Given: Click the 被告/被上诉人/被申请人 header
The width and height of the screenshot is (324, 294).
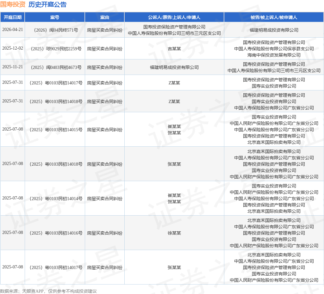Looking at the screenshot, I should (x=274, y=17).
